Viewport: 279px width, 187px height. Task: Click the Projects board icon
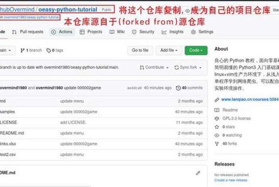tap(82, 32)
